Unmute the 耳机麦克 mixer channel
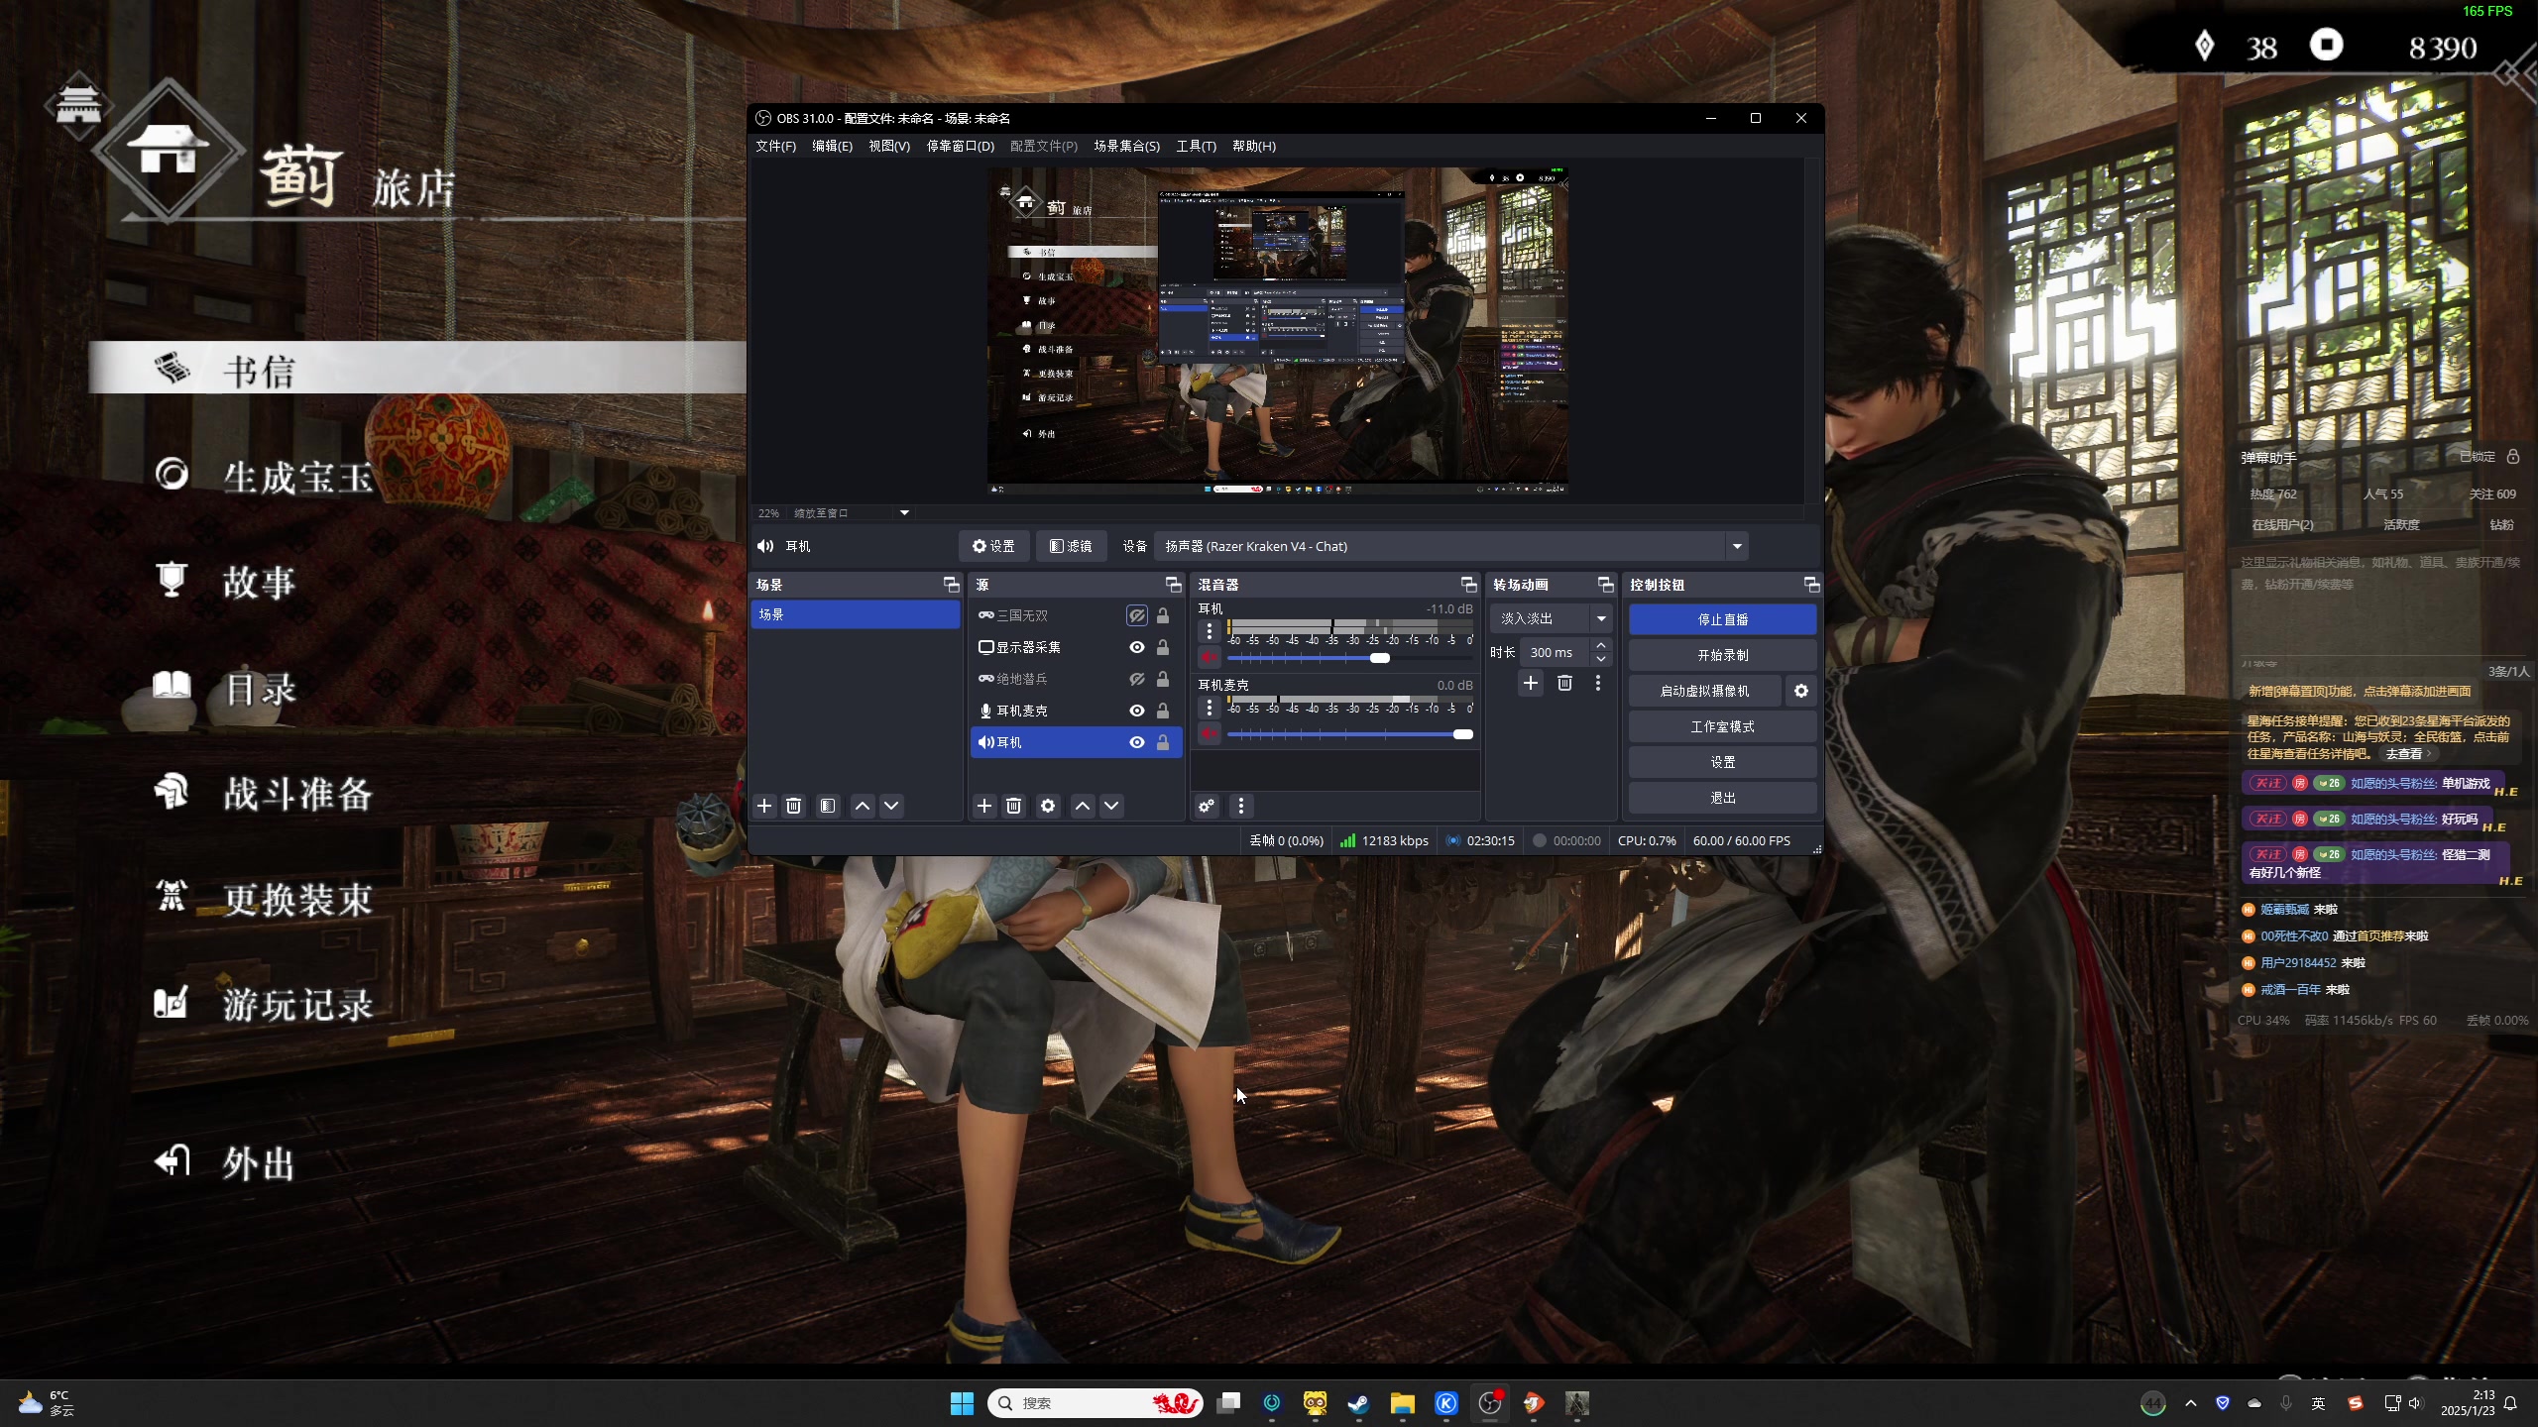This screenshot has height=1427, width=2538. [x=1210, y=733]
